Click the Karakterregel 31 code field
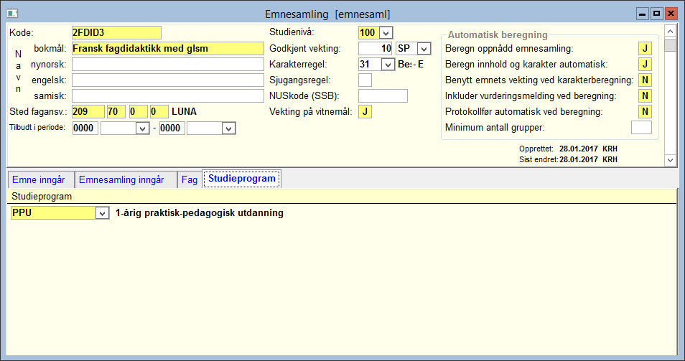Viewport: 685px width, 361px height. (370, 65)
